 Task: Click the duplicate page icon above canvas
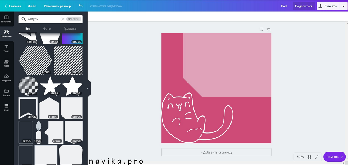269,29
